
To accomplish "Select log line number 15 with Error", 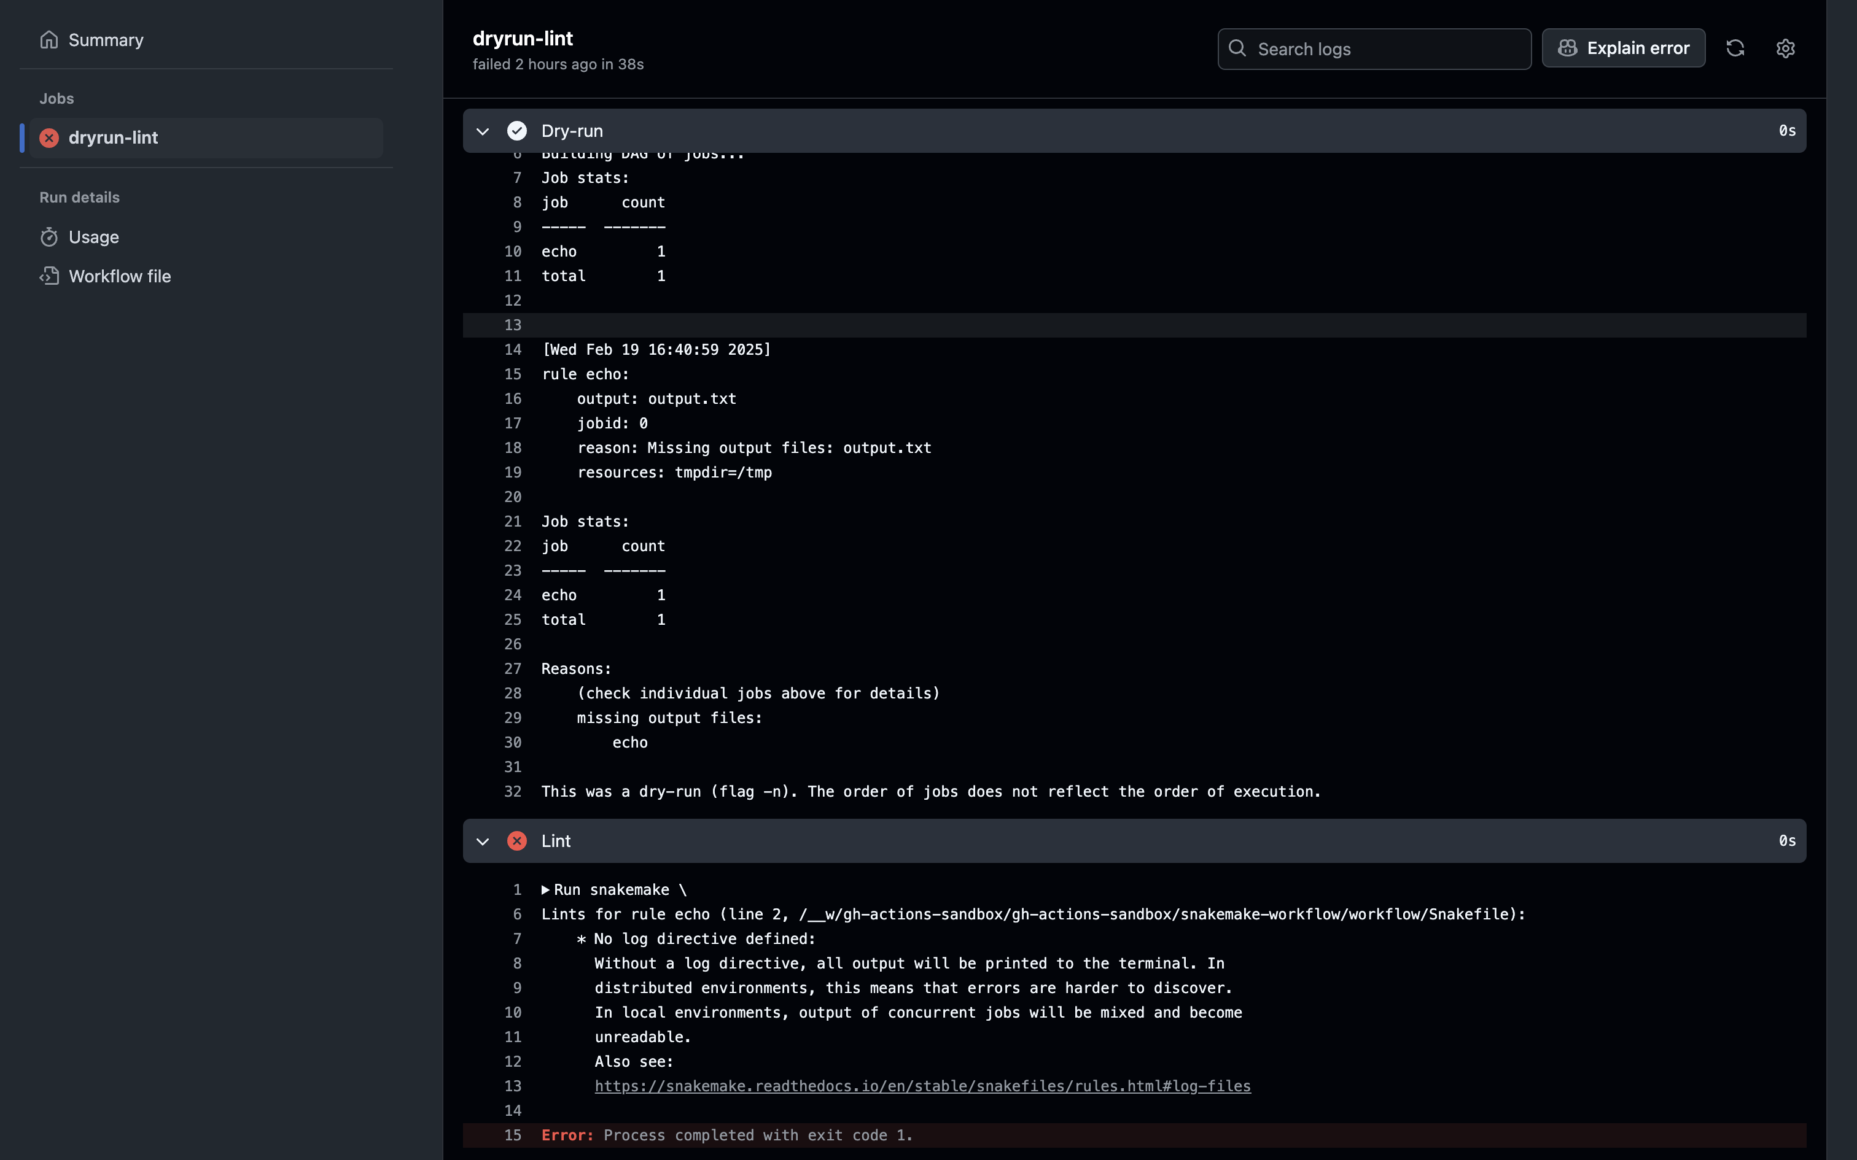I will tap(513, 1135).
